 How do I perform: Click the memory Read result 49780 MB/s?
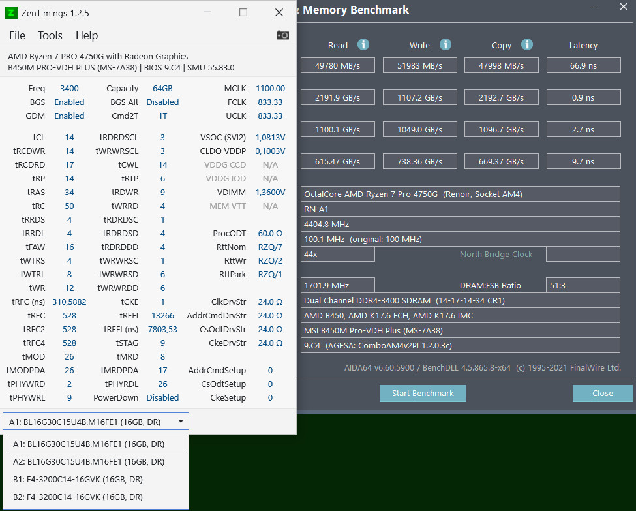[x=337, y=65]
